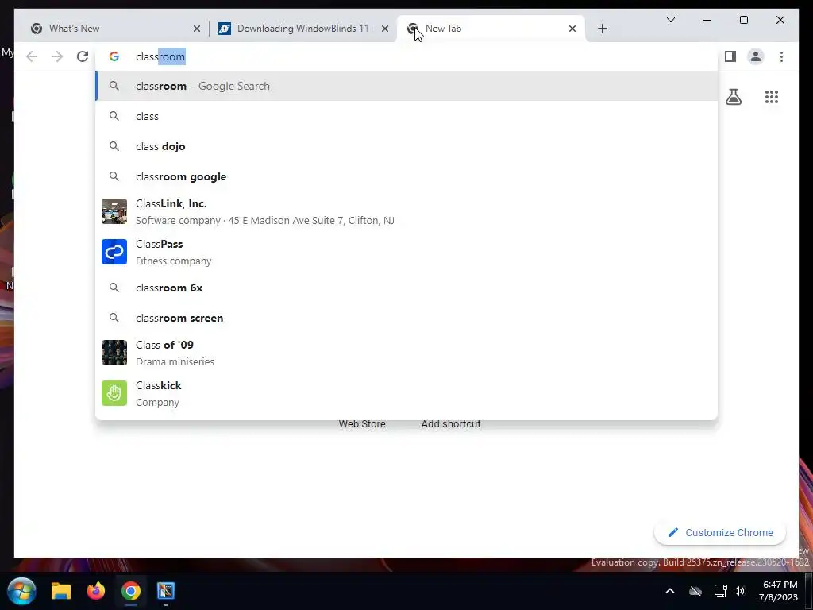
Task: Open the Windows Start button
Action: click(x=21, y=591)
